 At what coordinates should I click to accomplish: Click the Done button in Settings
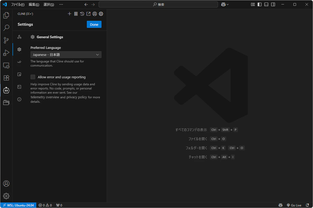[x=94, y=24]
